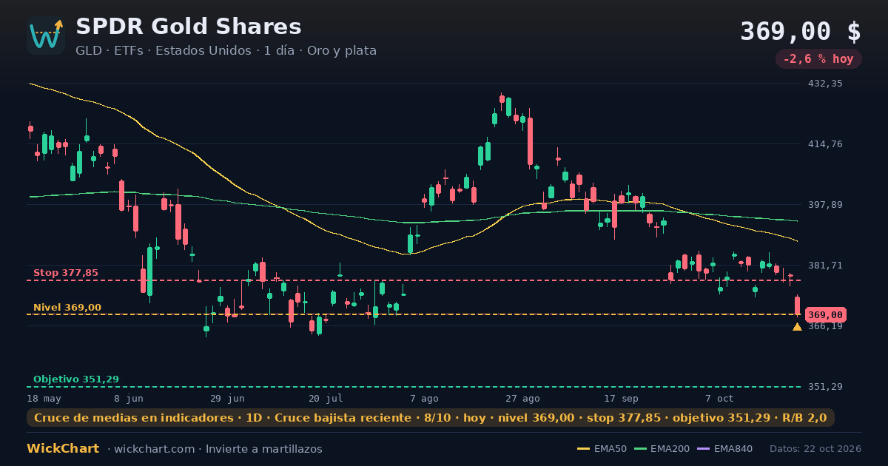
Task: Click the 351,29 price axis label
Action: pyautogui.click(x=824, y=387)
